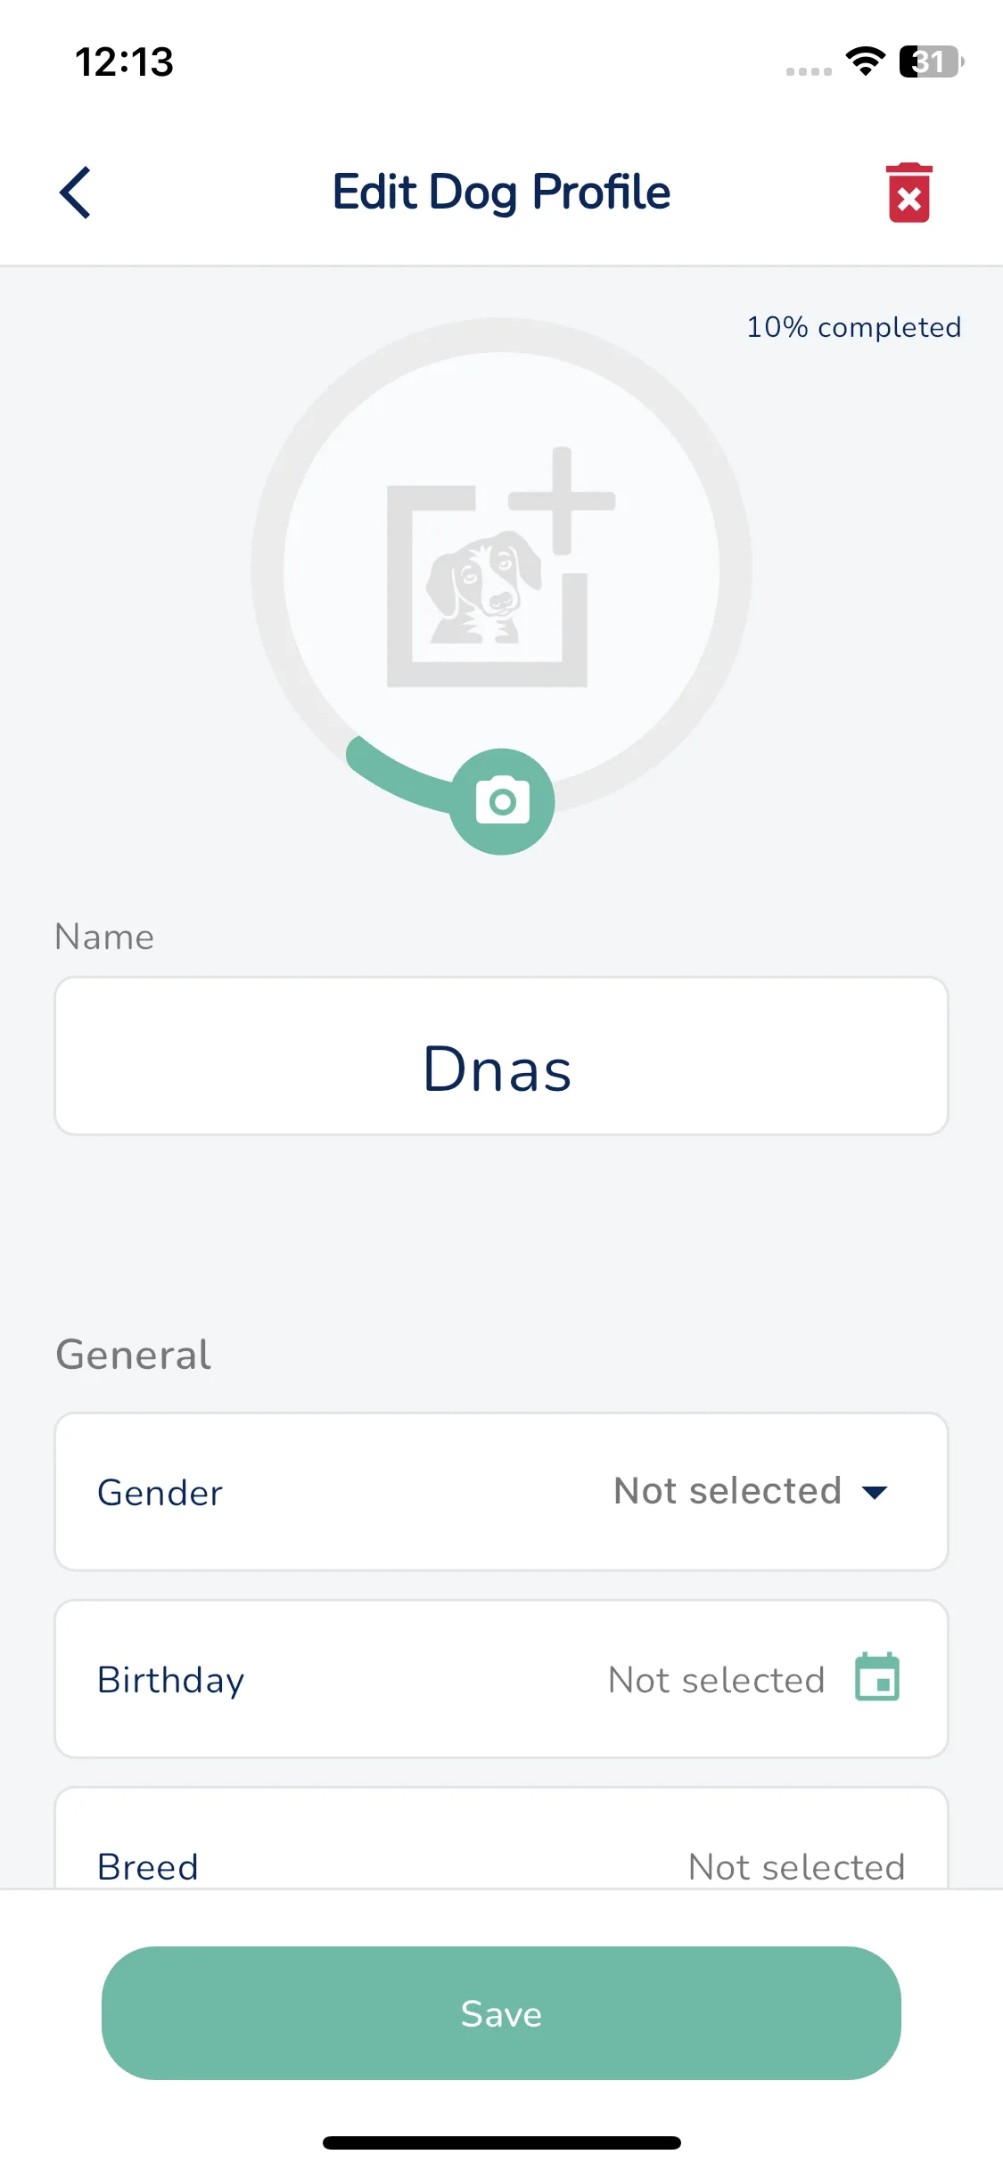Tap the Wi-Fi status icon
The width and height of the screenshot is (1003, 2171).
865,61
